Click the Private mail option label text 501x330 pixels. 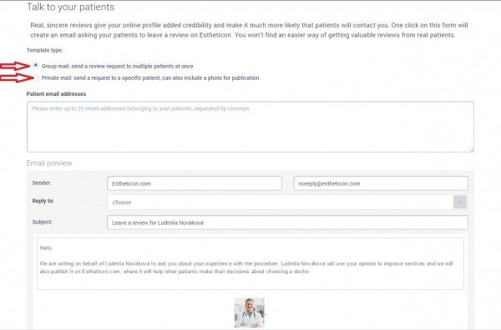point(150,77)
